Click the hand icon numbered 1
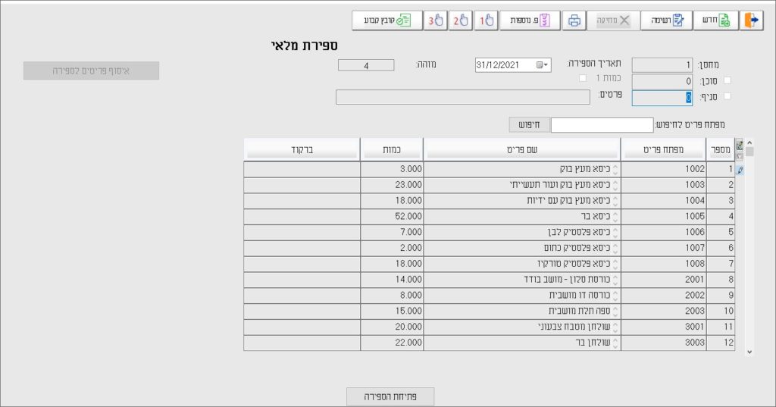 (486, 20)
